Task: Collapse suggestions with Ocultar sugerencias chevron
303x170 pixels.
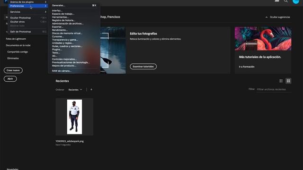Action: click(x=267, y=17)
